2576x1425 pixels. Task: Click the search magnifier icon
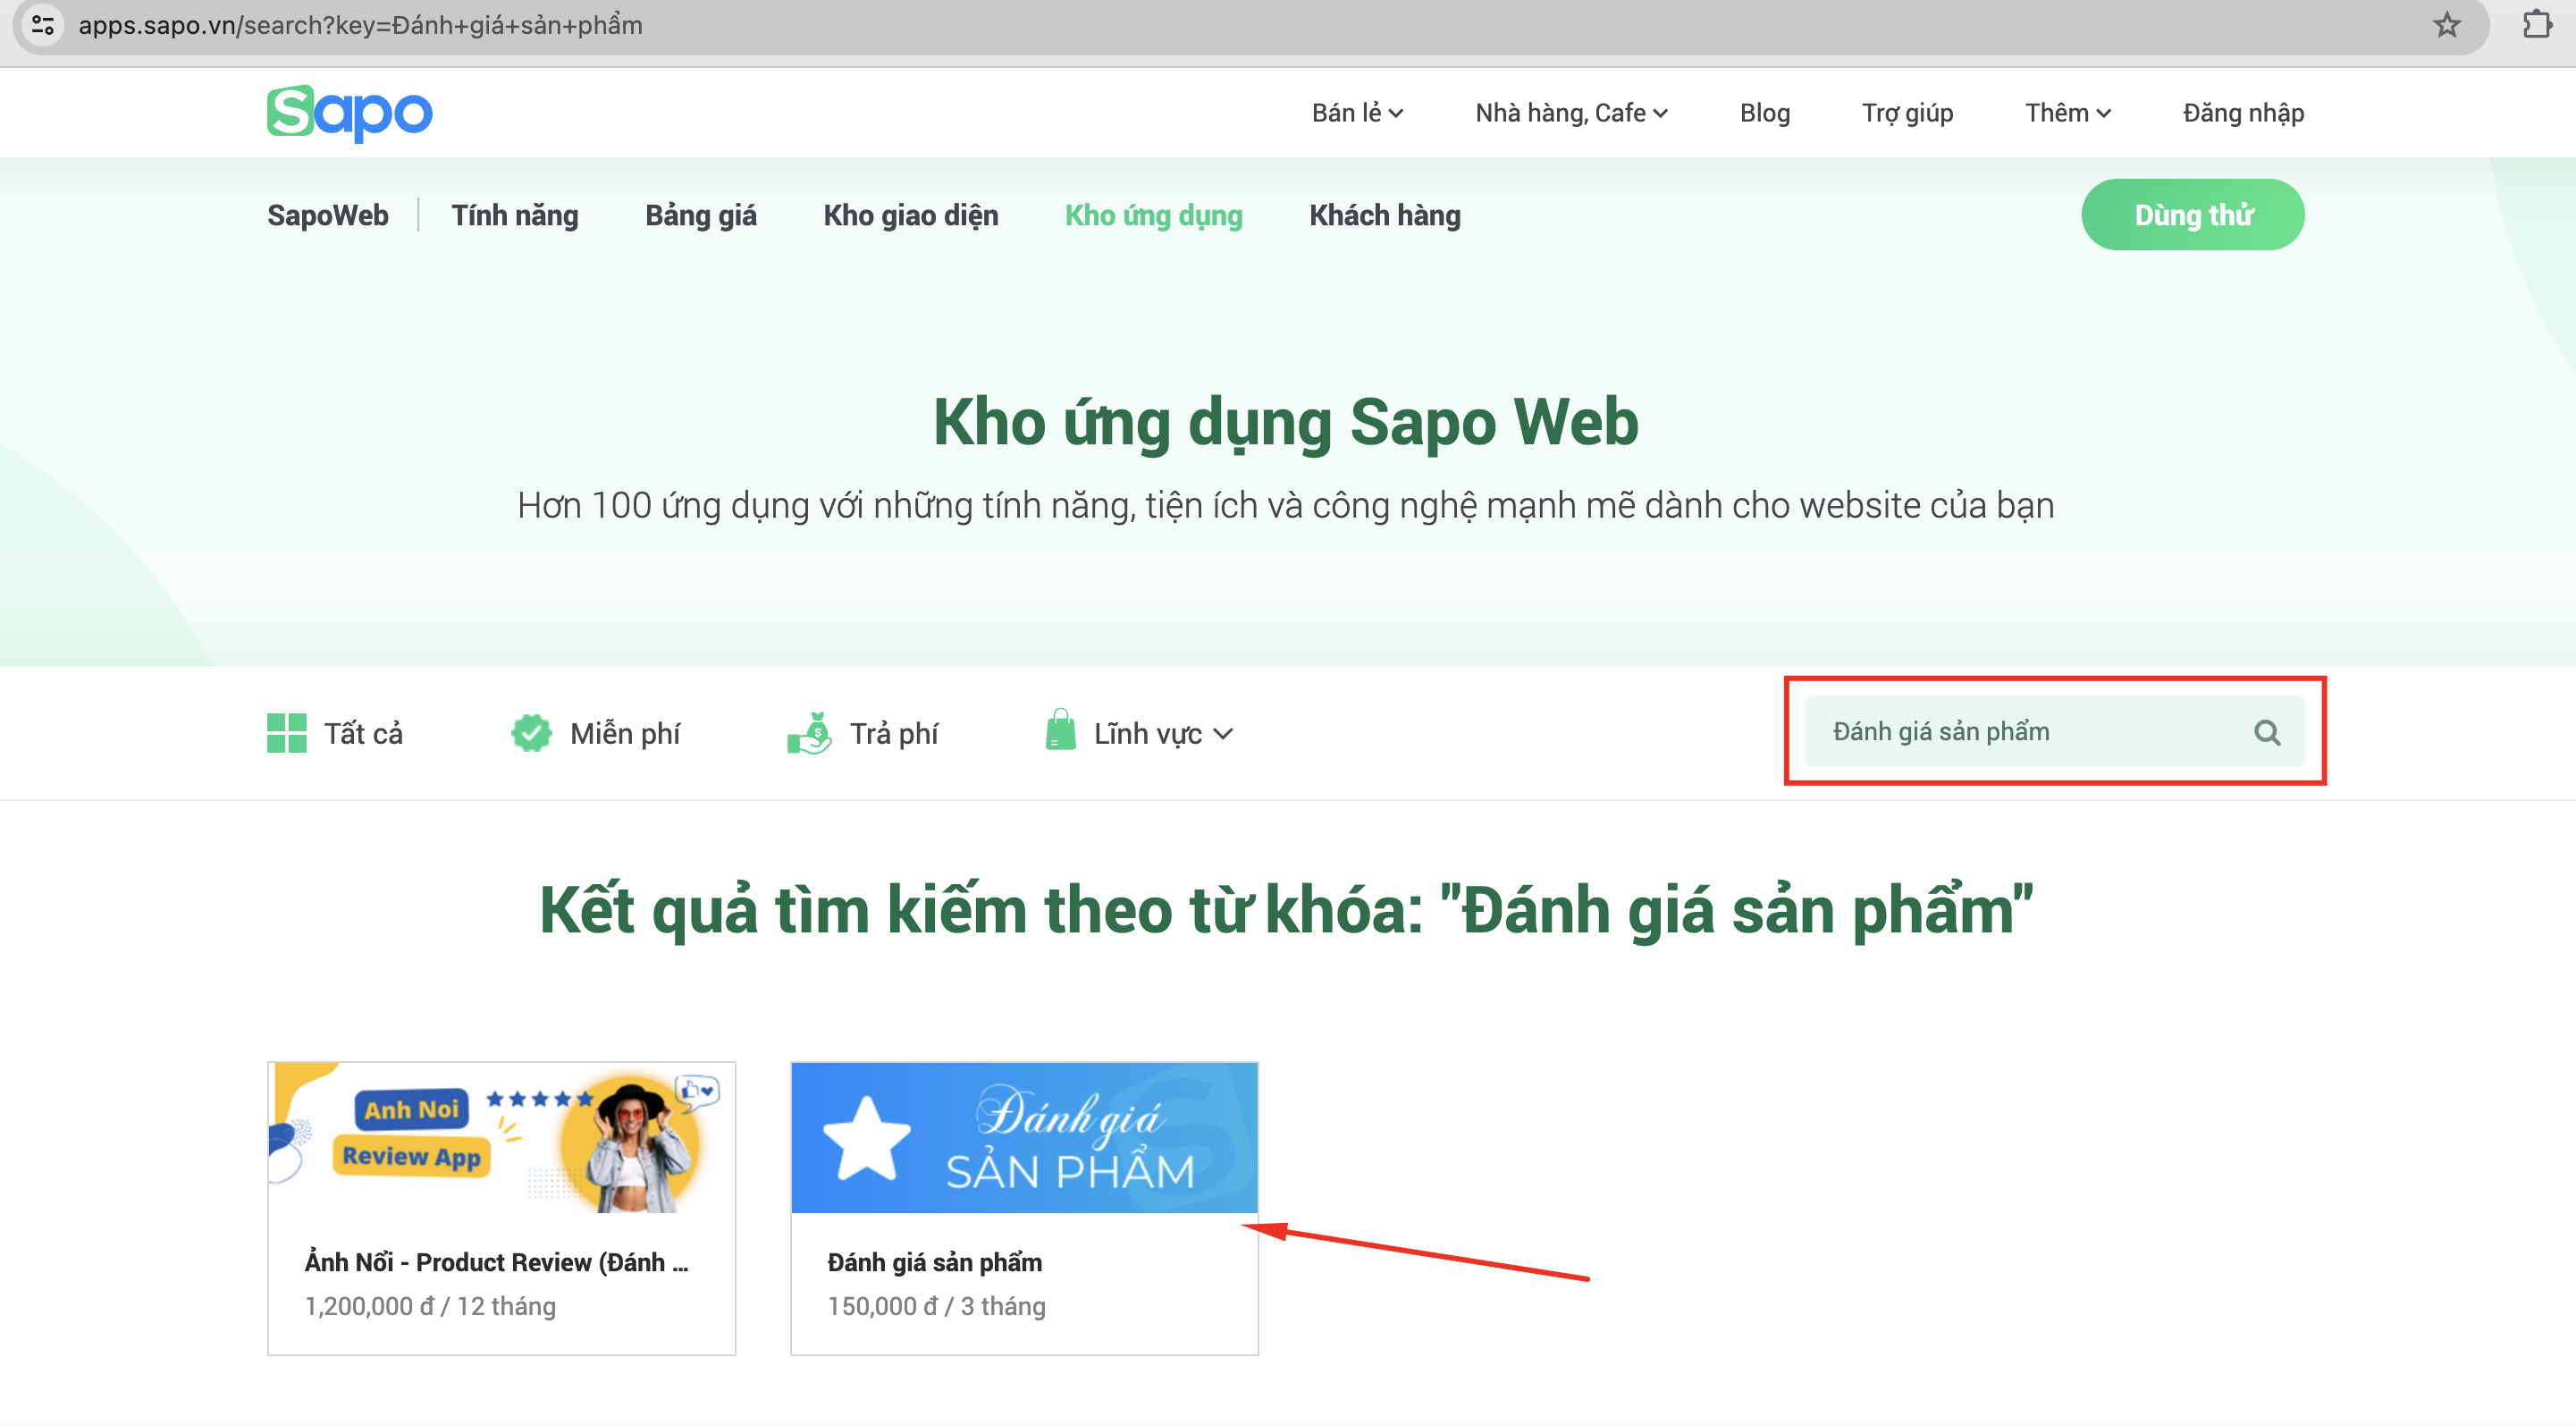(x=2267, y=733)
